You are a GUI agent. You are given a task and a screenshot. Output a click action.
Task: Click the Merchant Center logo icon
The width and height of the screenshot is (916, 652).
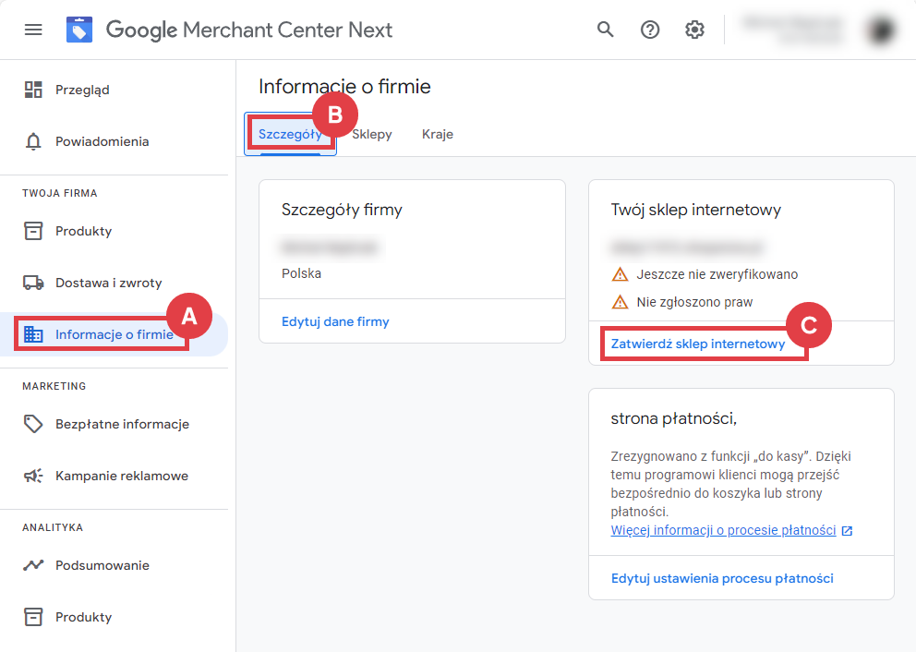click(x=79, y=30)
